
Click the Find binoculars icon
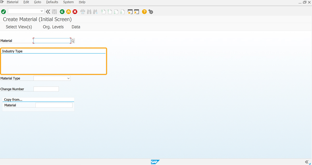click(89, 12)
